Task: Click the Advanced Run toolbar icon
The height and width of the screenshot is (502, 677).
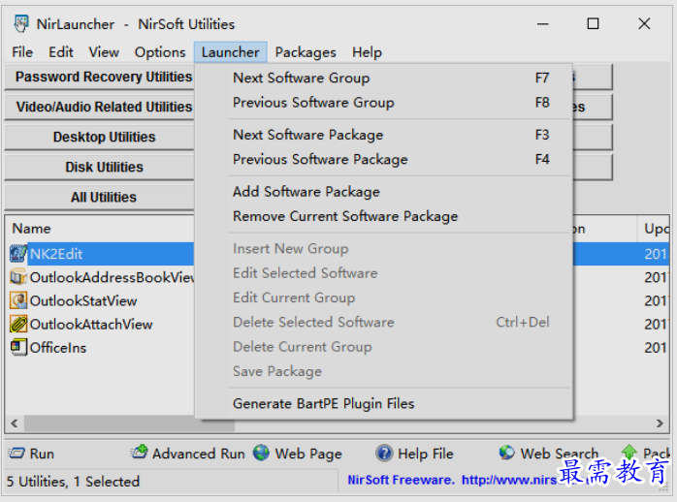Action: tap(140, 452)
